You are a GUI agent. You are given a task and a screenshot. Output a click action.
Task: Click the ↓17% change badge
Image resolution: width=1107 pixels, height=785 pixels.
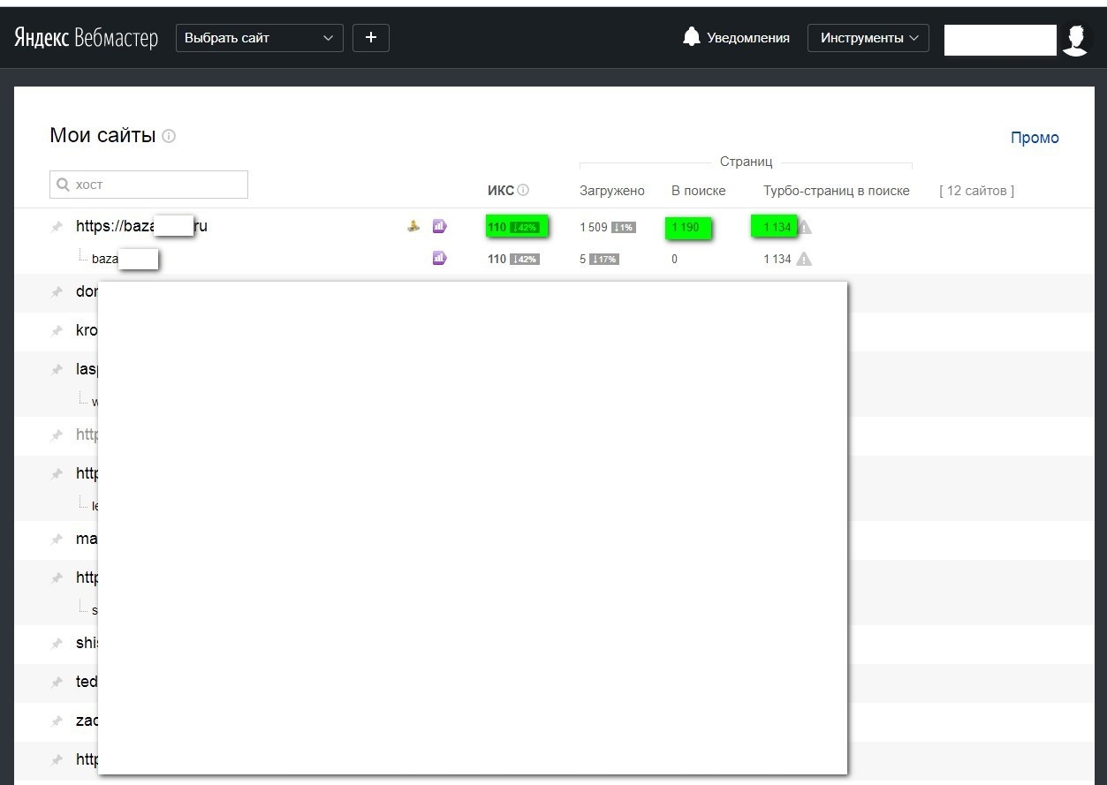coord(603,259)
